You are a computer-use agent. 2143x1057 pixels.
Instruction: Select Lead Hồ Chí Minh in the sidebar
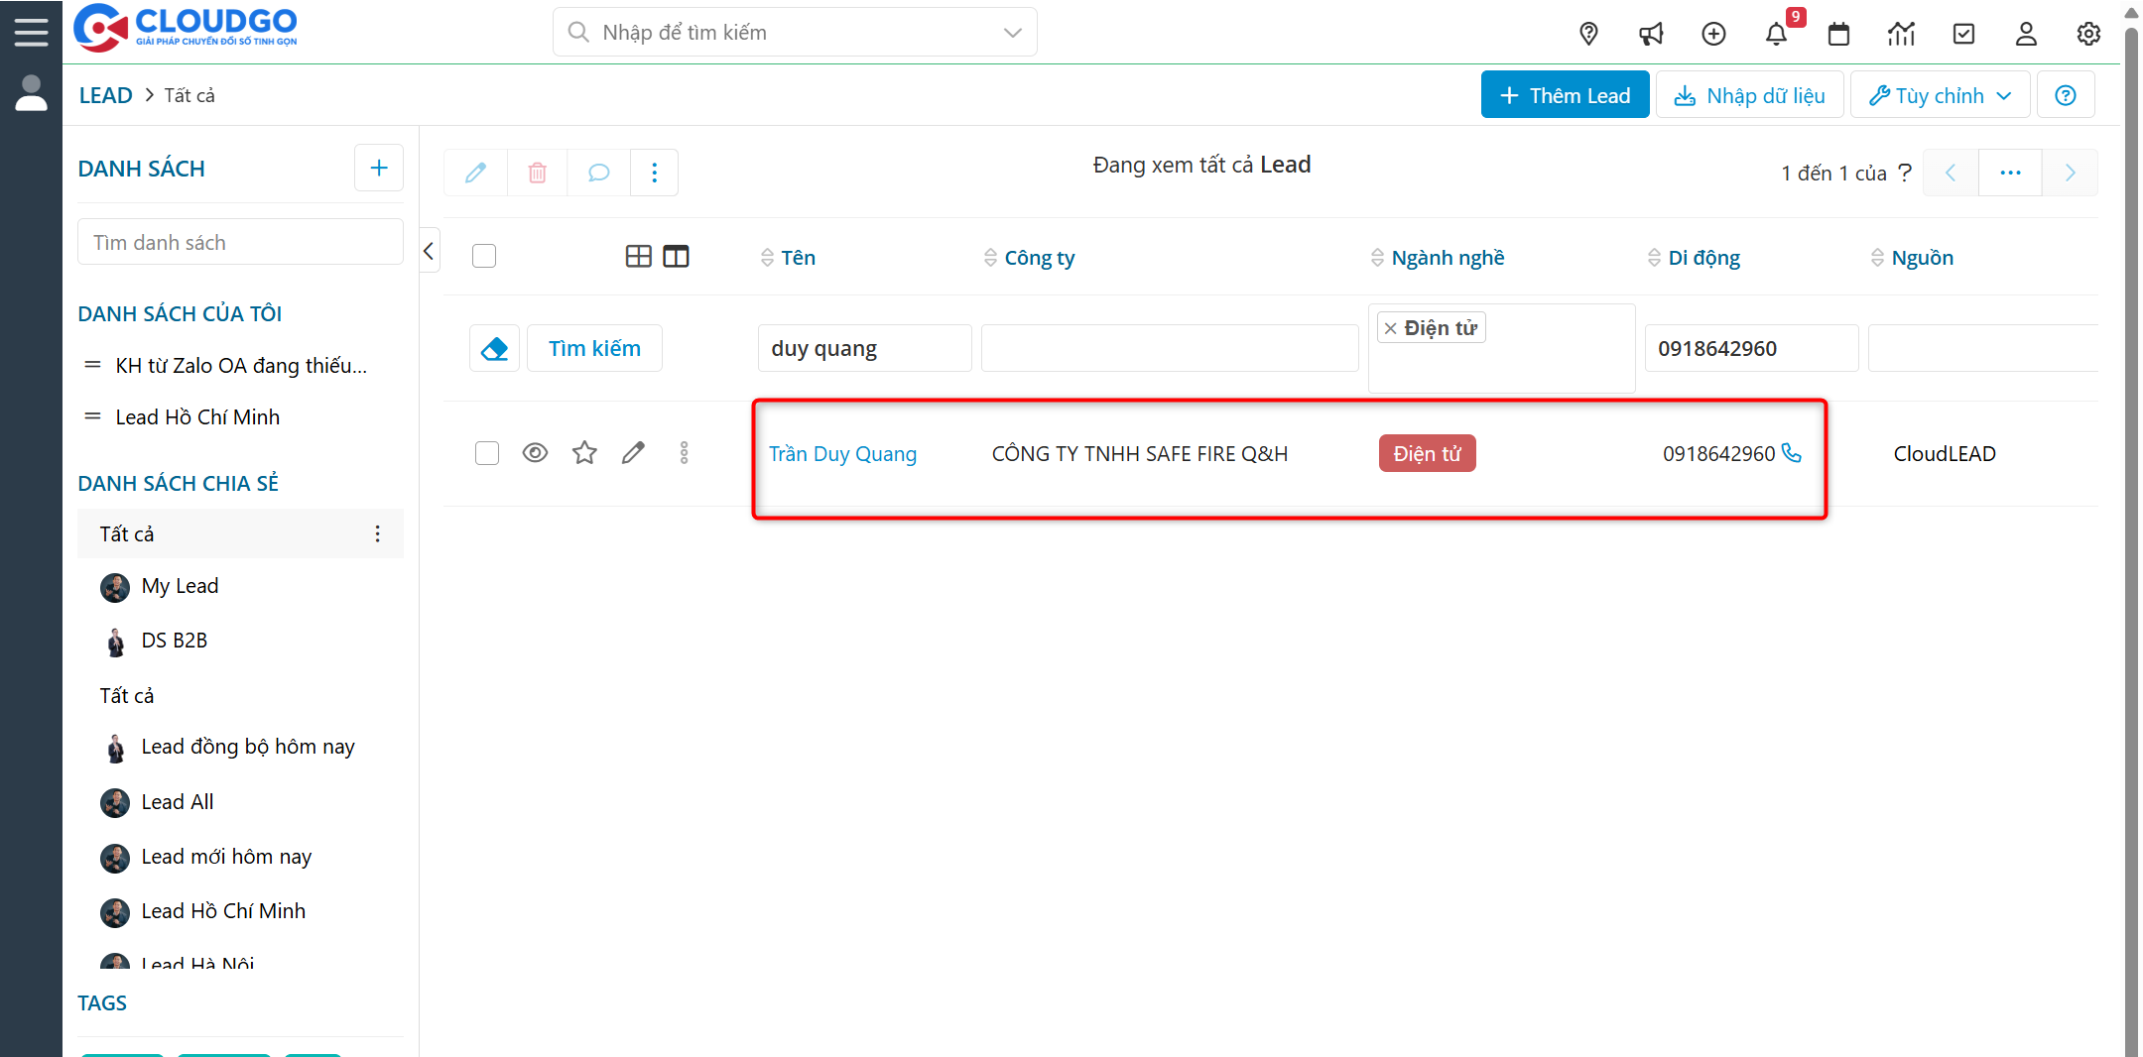(x=197, y=416)
